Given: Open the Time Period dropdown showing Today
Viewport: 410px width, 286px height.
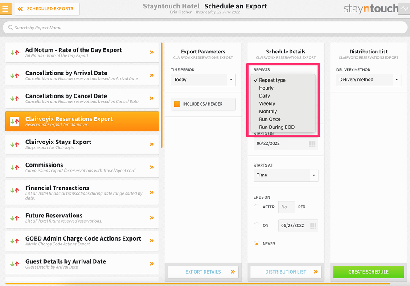Looking at the screenshot, I should (203, 79).
